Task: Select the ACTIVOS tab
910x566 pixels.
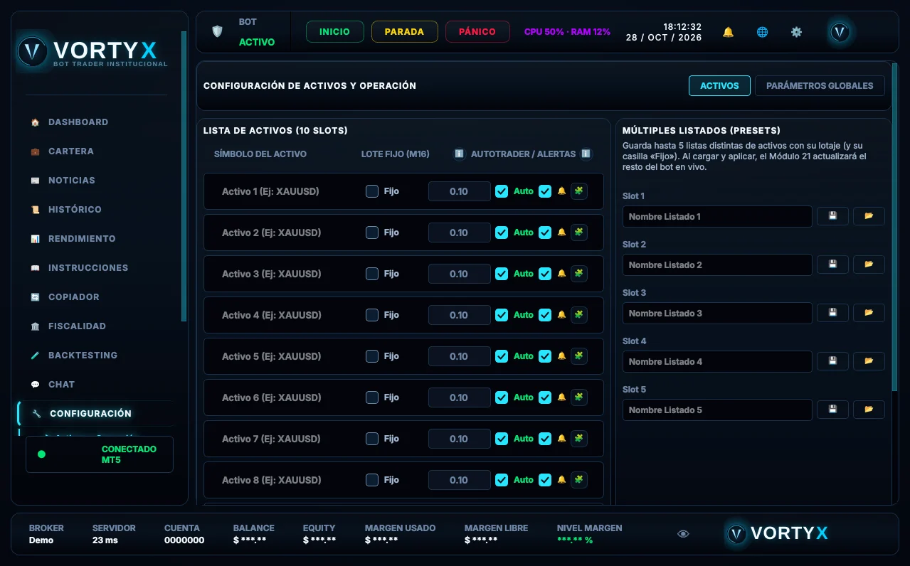Action: point(719,86)
